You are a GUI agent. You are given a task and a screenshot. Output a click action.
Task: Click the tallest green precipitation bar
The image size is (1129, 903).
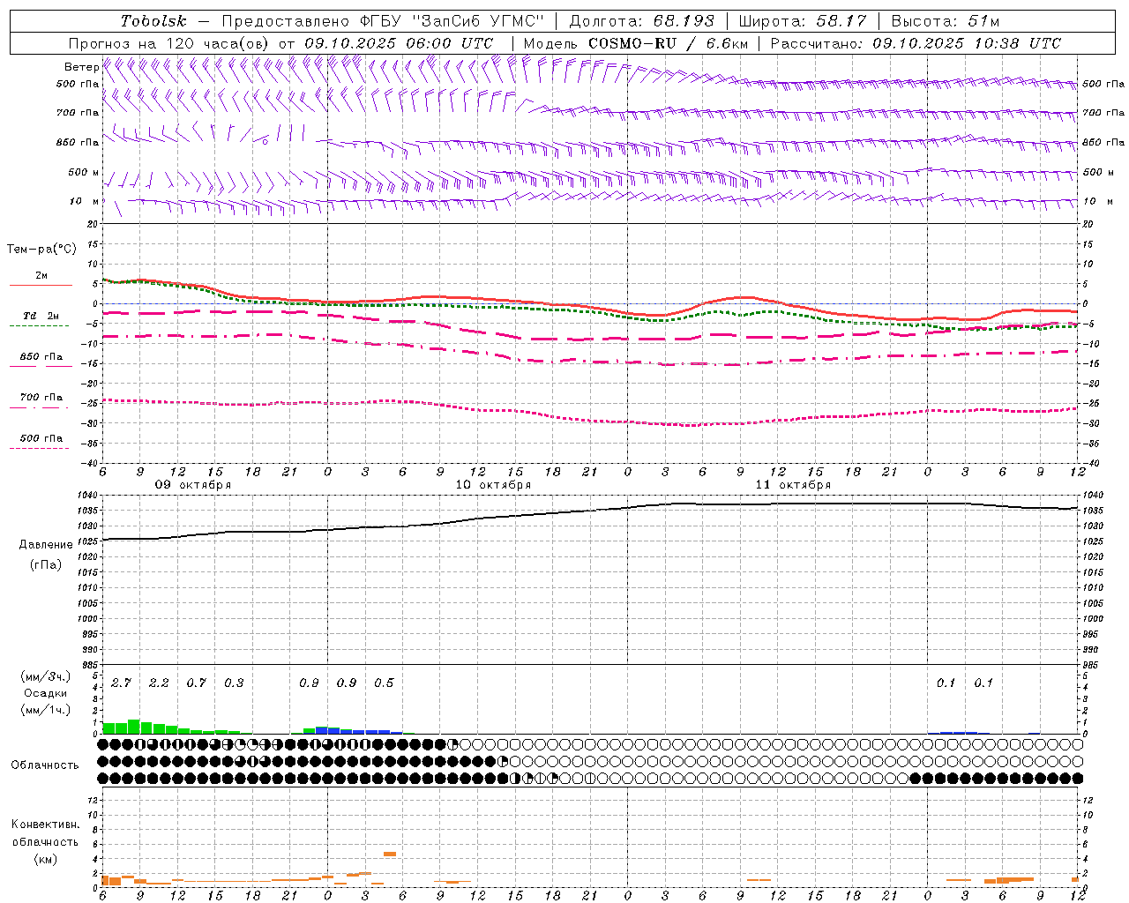(x=134, y=727)
